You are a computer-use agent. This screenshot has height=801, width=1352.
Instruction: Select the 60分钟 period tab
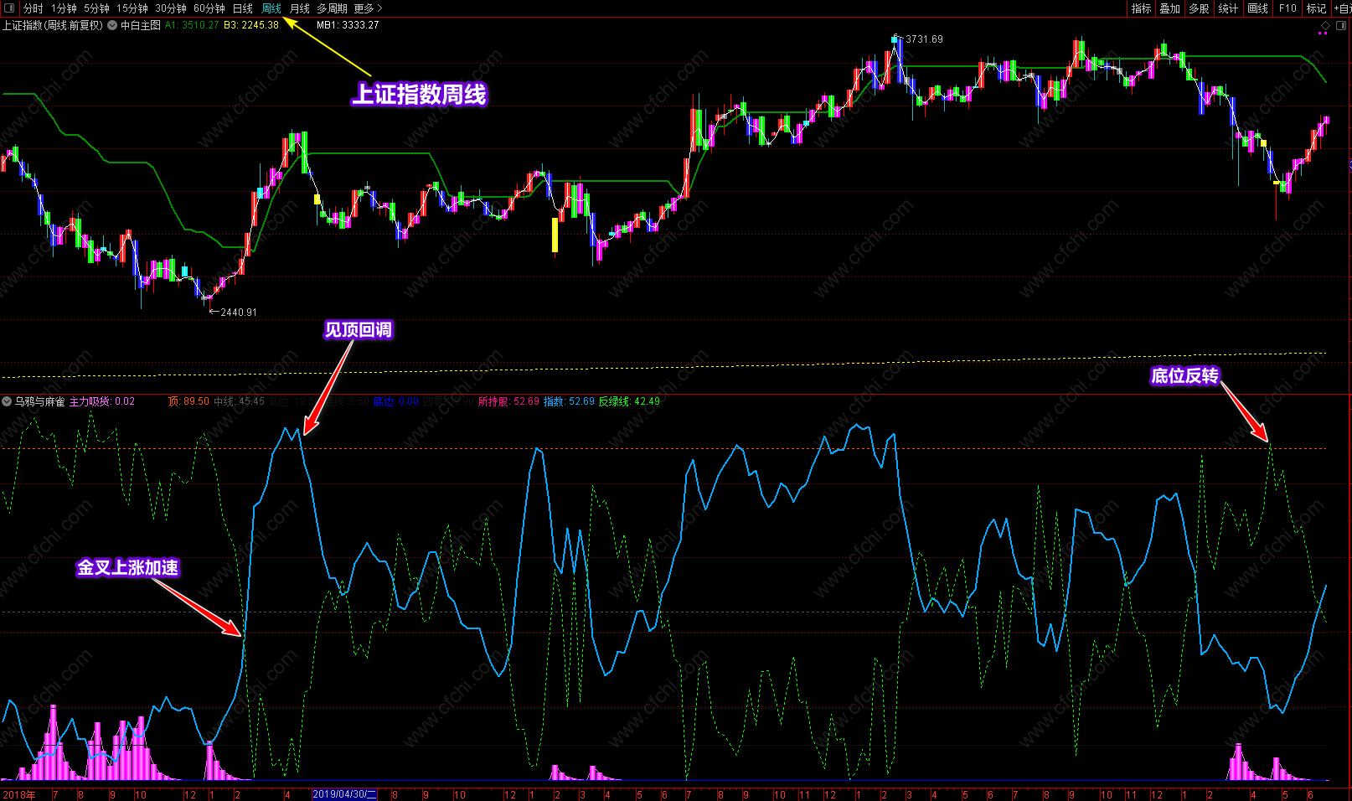click(x=209, y=8)
